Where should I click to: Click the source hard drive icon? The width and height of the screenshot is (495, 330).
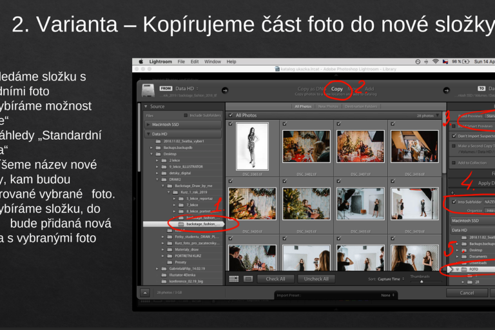pos(148,91)
